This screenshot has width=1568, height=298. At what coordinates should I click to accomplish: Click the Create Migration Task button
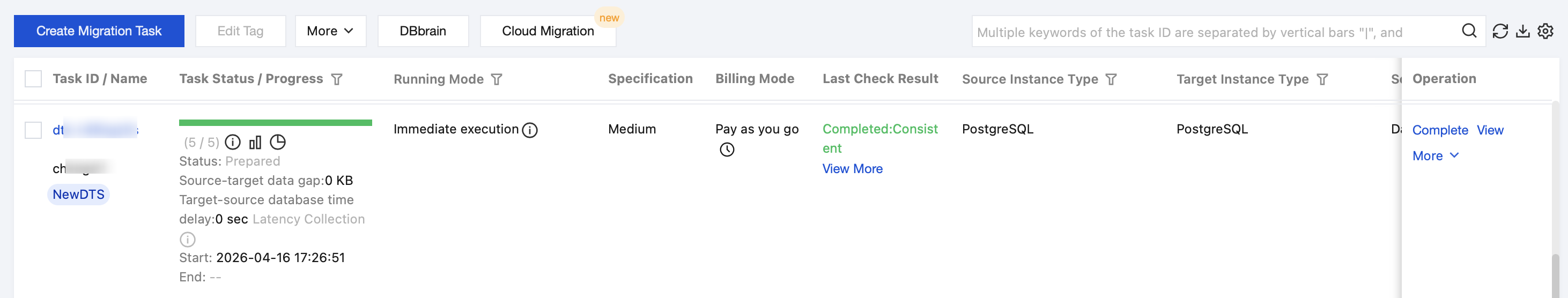click(99, 31)
